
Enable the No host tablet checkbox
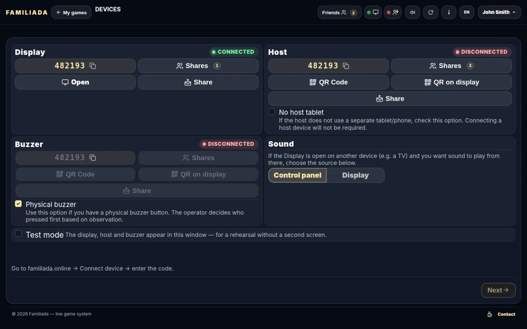tap(271, 112)
